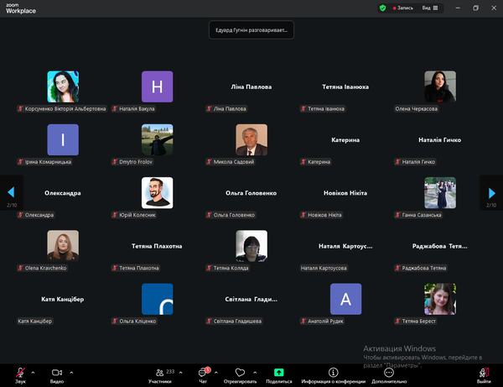Screen dimensions: 503x387
Task: Click the Отреагировать reactions heart icon
Action: click(x=240, y=372)
